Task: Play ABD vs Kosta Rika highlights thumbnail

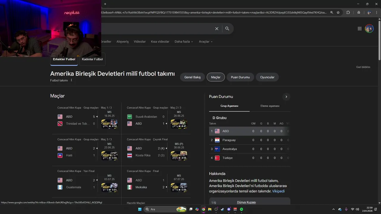Action: click(179, 156)
